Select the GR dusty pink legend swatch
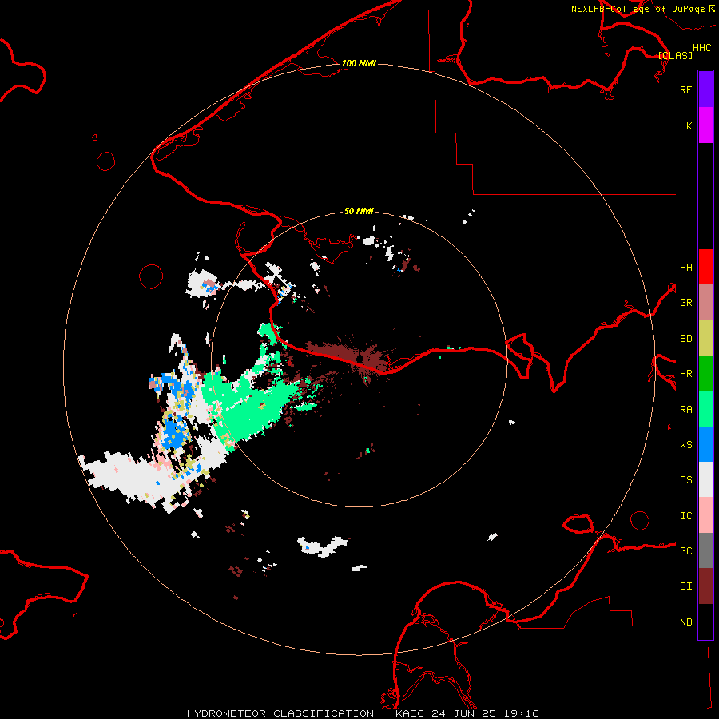This screenshot has height=719, width=719. [x=705, y=303]
